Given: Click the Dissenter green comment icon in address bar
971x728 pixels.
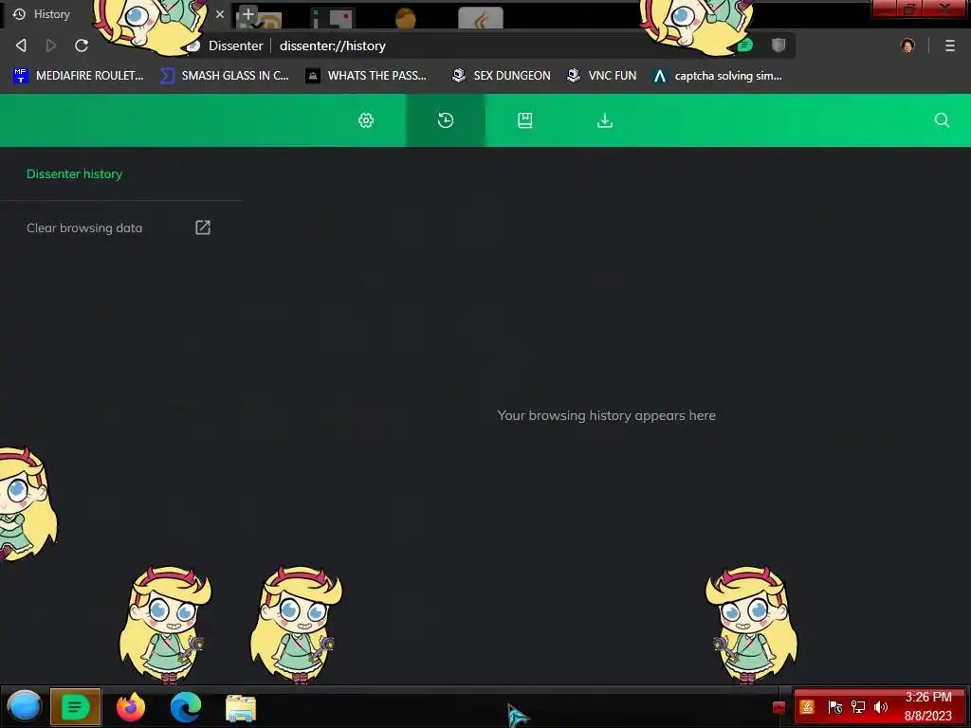Looking at the screenshot, I should (745, 45).
